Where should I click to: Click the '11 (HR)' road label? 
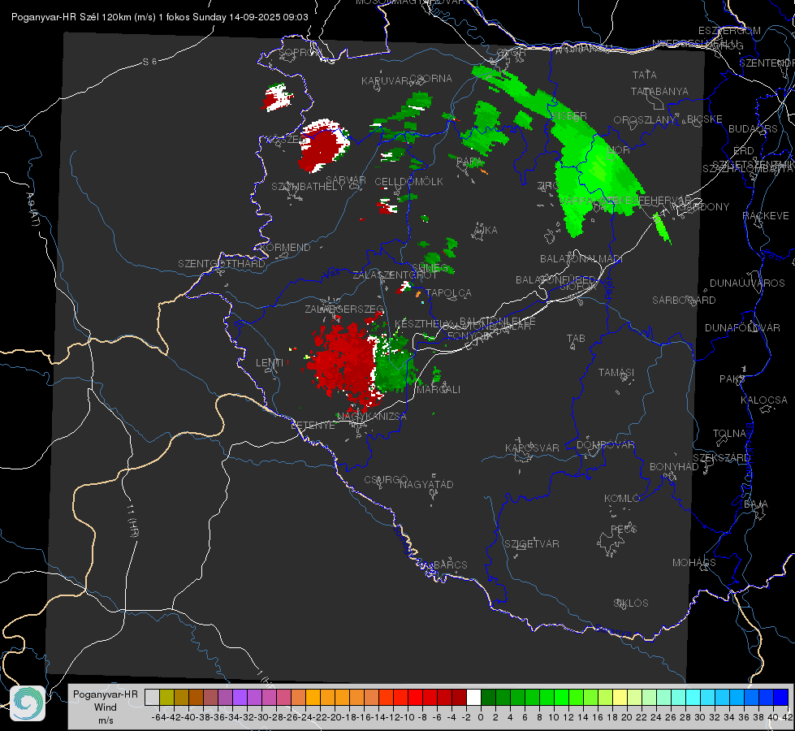coord(132,521)
